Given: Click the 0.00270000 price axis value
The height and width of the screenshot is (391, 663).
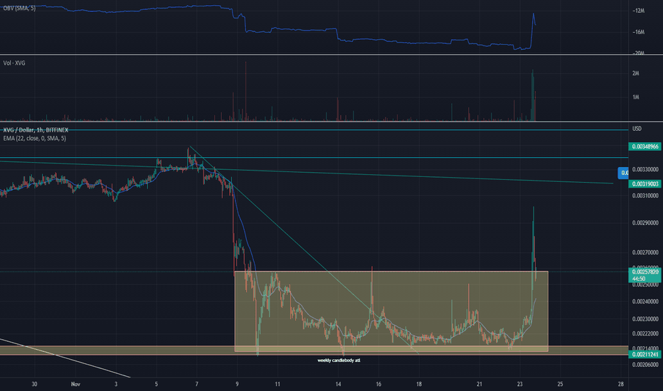Looking at the screenshot, I should pyautogui.click(x=645, y=252).
